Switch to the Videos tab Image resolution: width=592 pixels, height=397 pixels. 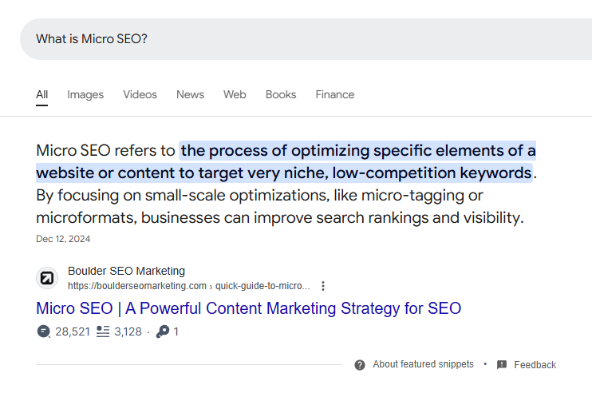click(140, 94)
